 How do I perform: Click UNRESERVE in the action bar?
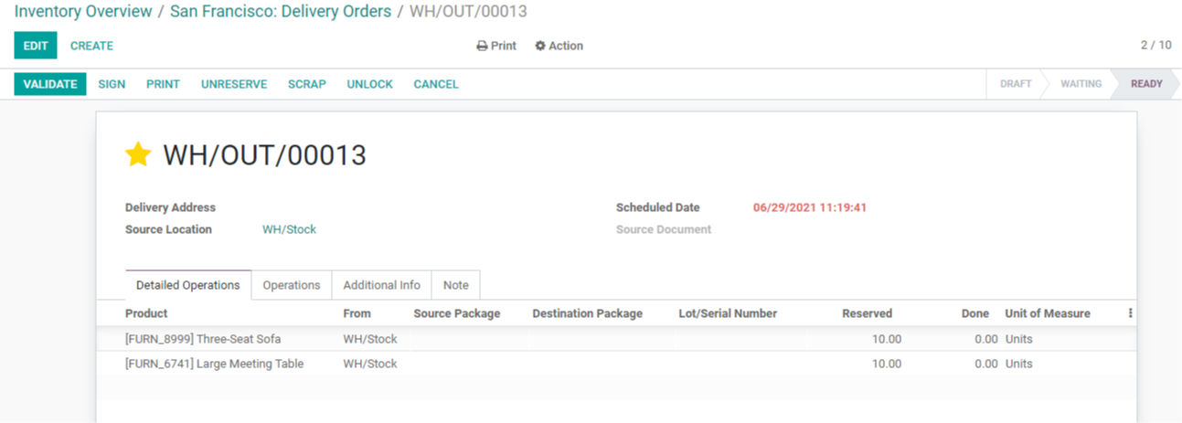[234, 84]
